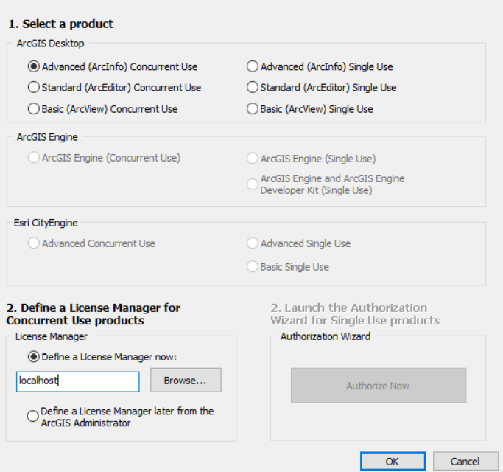
Task: Click the '1. Select a product' heading
Action: pos(60,24)
